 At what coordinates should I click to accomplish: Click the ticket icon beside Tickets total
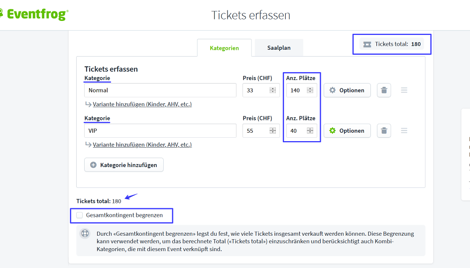[367, 44]
